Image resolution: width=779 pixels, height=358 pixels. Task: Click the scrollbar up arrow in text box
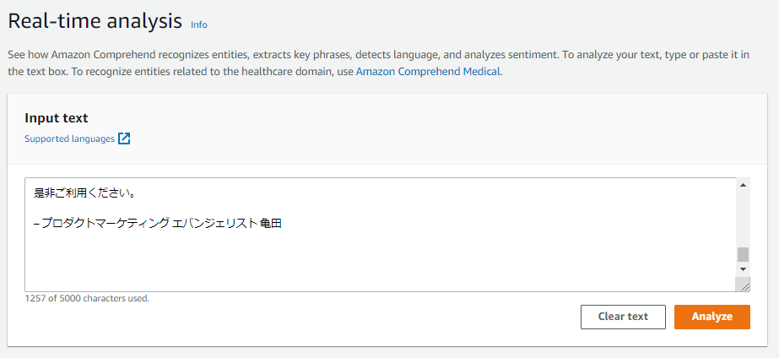click(x=743, y=186)
